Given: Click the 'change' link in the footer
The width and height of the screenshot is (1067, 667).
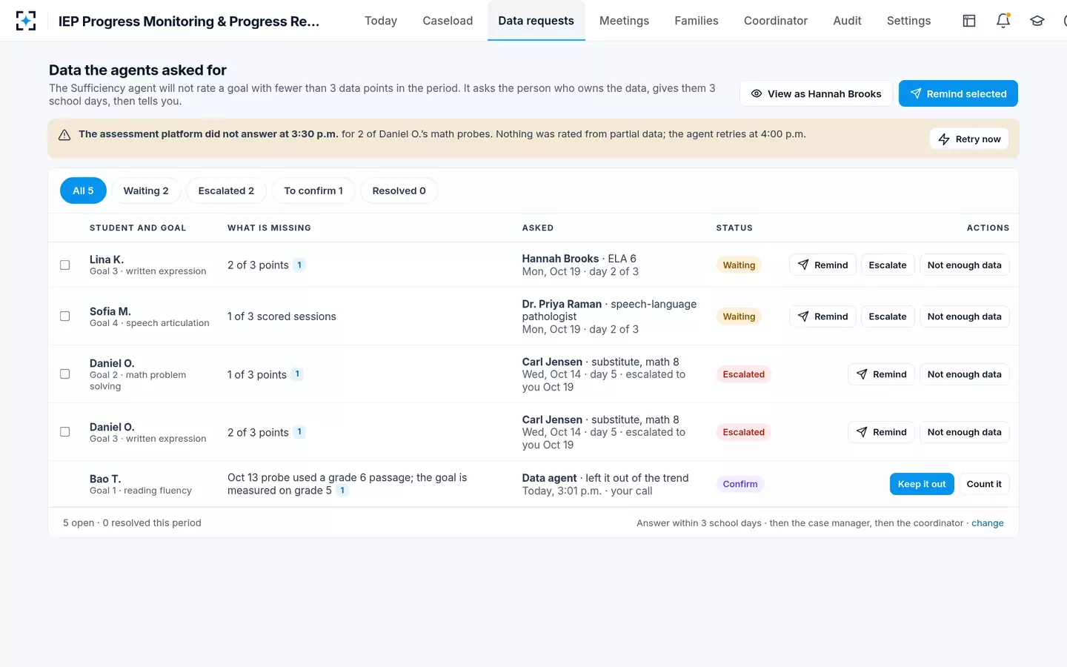Looking at the screenshot, I should click(x=988, y=523).
